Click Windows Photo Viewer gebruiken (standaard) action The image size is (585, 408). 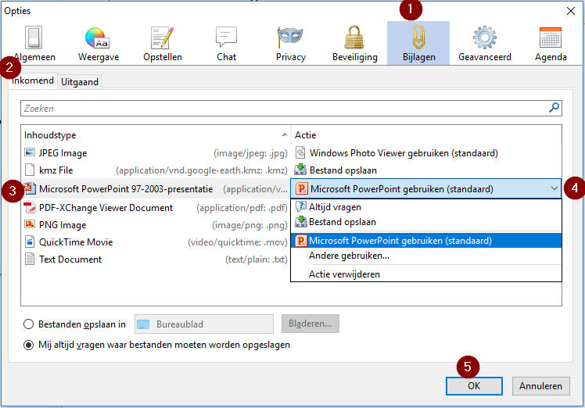coord(404,153)
